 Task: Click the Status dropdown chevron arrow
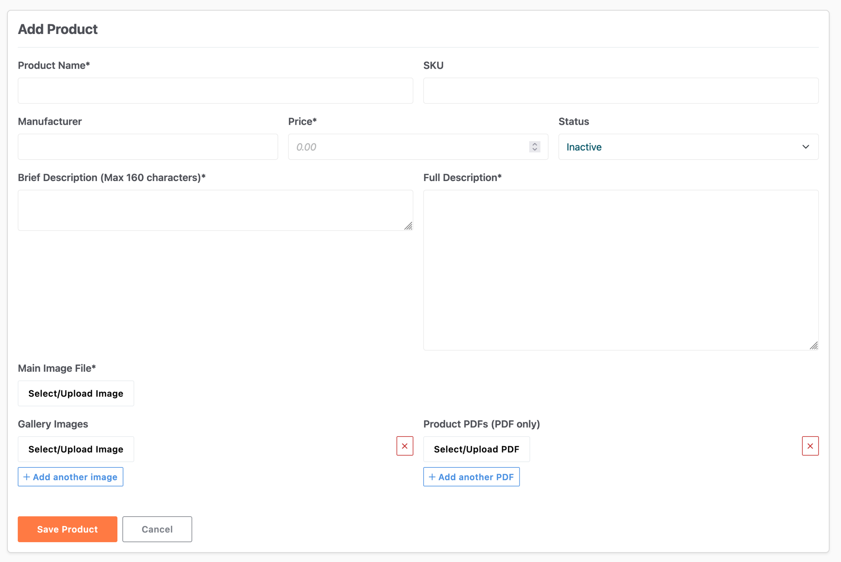806,147
